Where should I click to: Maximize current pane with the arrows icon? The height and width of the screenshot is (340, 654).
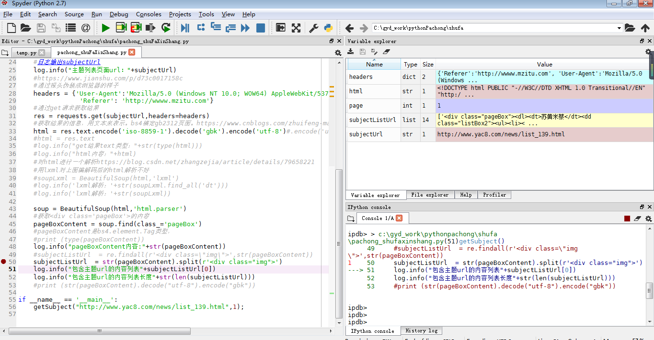(296, 28)
